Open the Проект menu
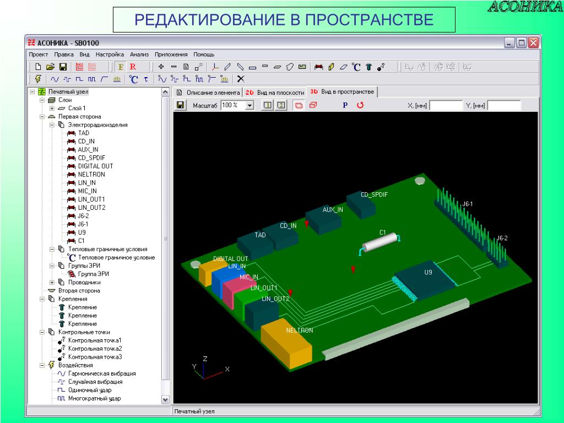 [x=39, y=55]
